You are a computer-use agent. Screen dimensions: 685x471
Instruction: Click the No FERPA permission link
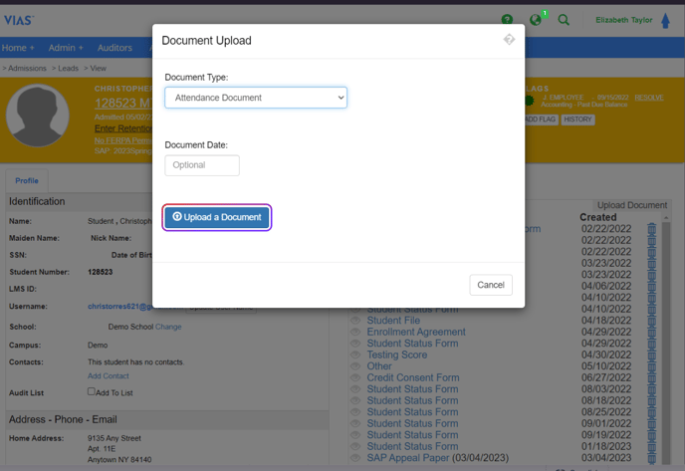123,140
